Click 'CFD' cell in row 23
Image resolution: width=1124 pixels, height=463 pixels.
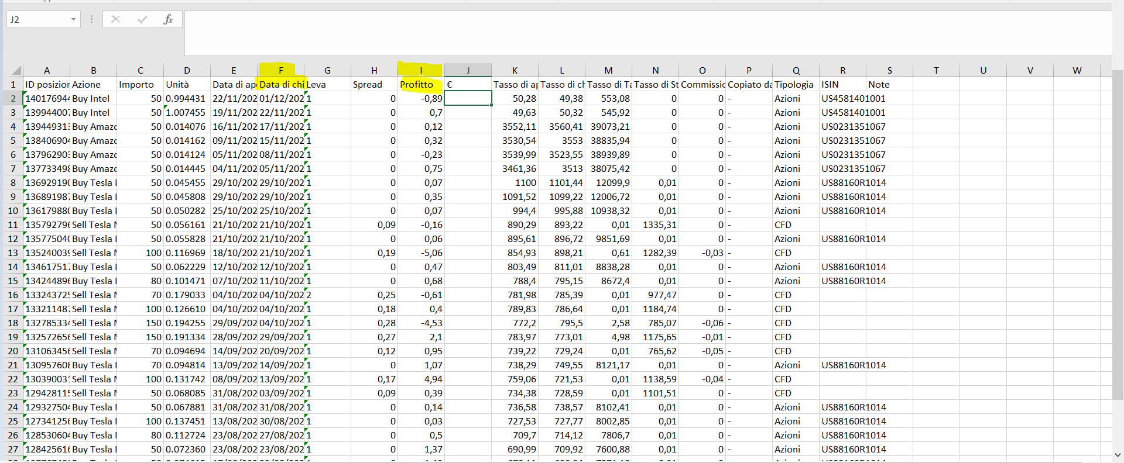click(x=796, y=393)
